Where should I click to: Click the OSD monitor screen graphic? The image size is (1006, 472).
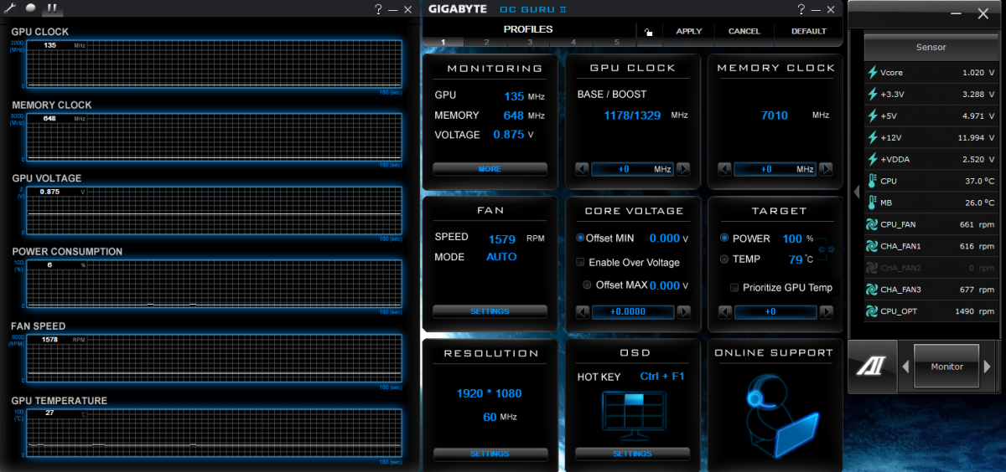pyautogui.click(x=633, y=415)
